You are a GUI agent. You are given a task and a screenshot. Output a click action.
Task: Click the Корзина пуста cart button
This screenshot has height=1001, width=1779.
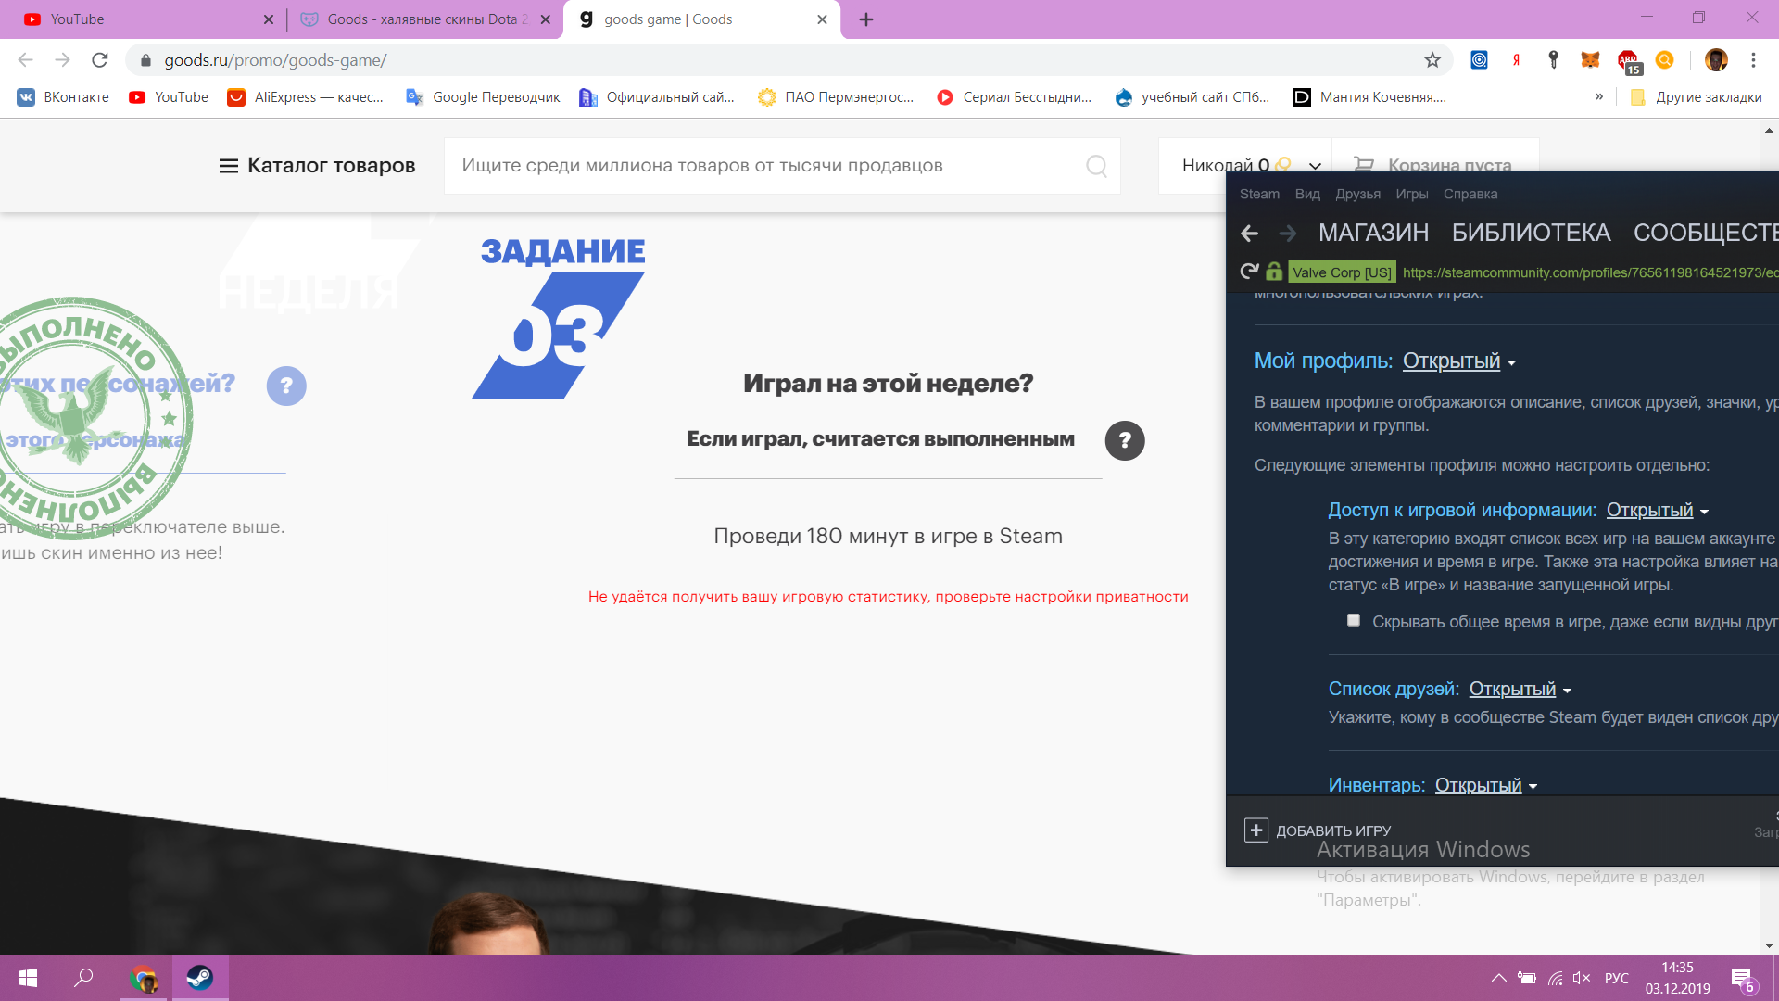[x=1433, y=165]
